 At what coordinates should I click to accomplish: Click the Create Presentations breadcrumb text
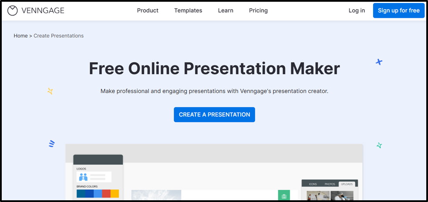[59, 36]
